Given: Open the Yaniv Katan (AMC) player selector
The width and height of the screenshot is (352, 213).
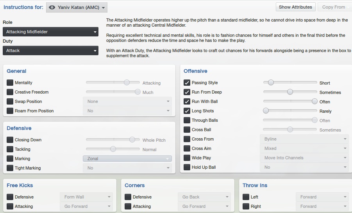Looking at the screenshot, I should click(x=77, y=7).
